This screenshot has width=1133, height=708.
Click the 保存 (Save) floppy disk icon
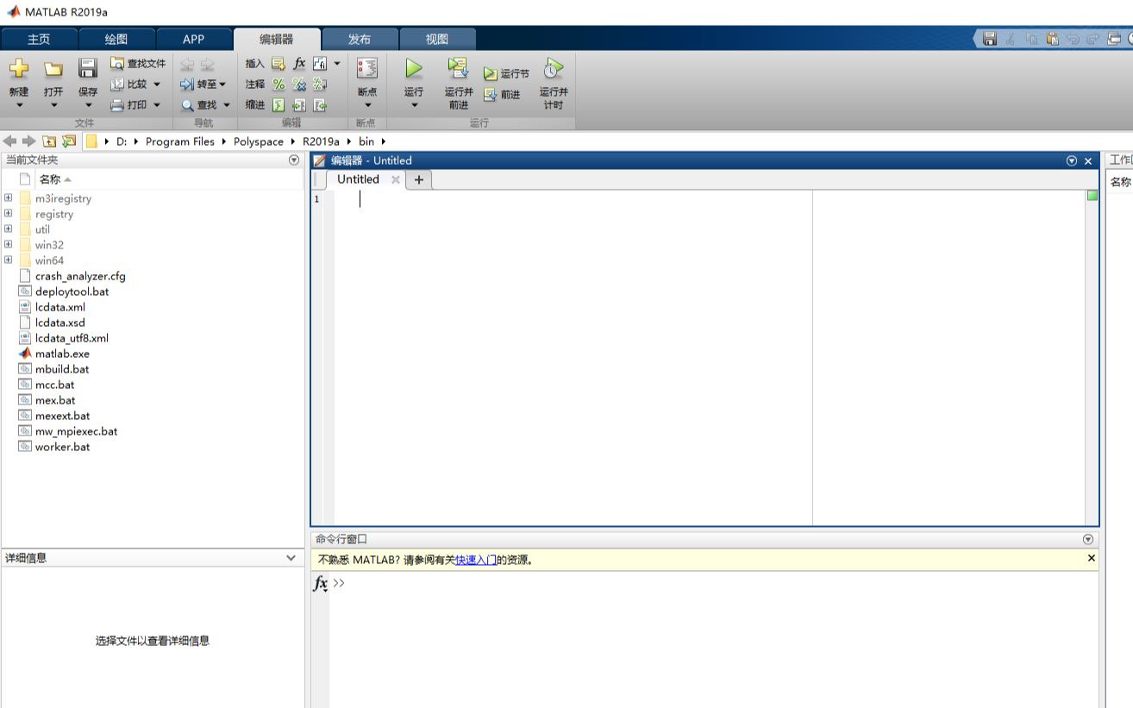(x=88, y=69)
